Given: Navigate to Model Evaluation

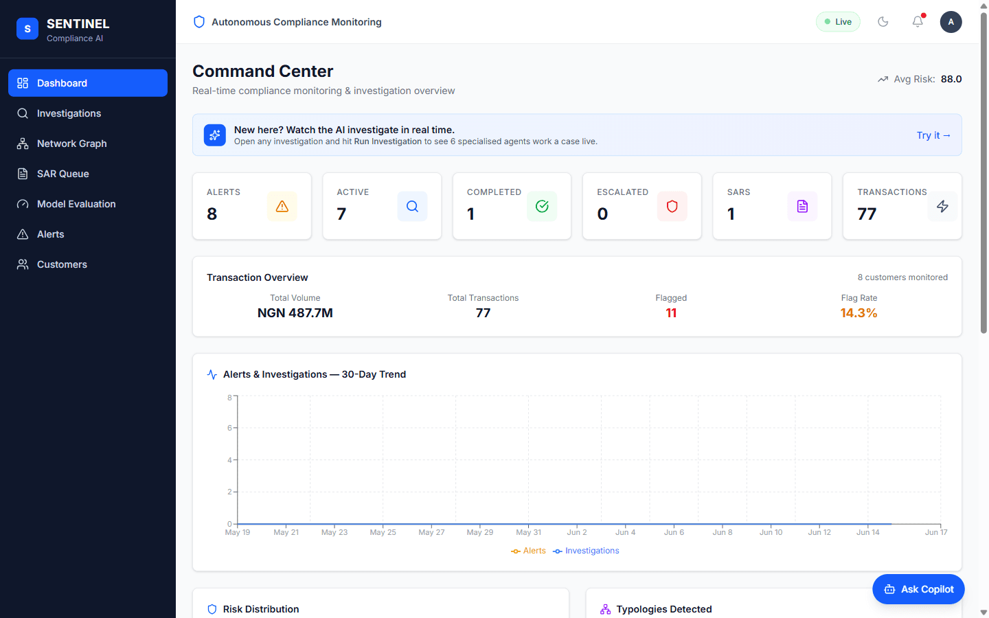Looking at the screenshot, I should click(x=88, y=204).
